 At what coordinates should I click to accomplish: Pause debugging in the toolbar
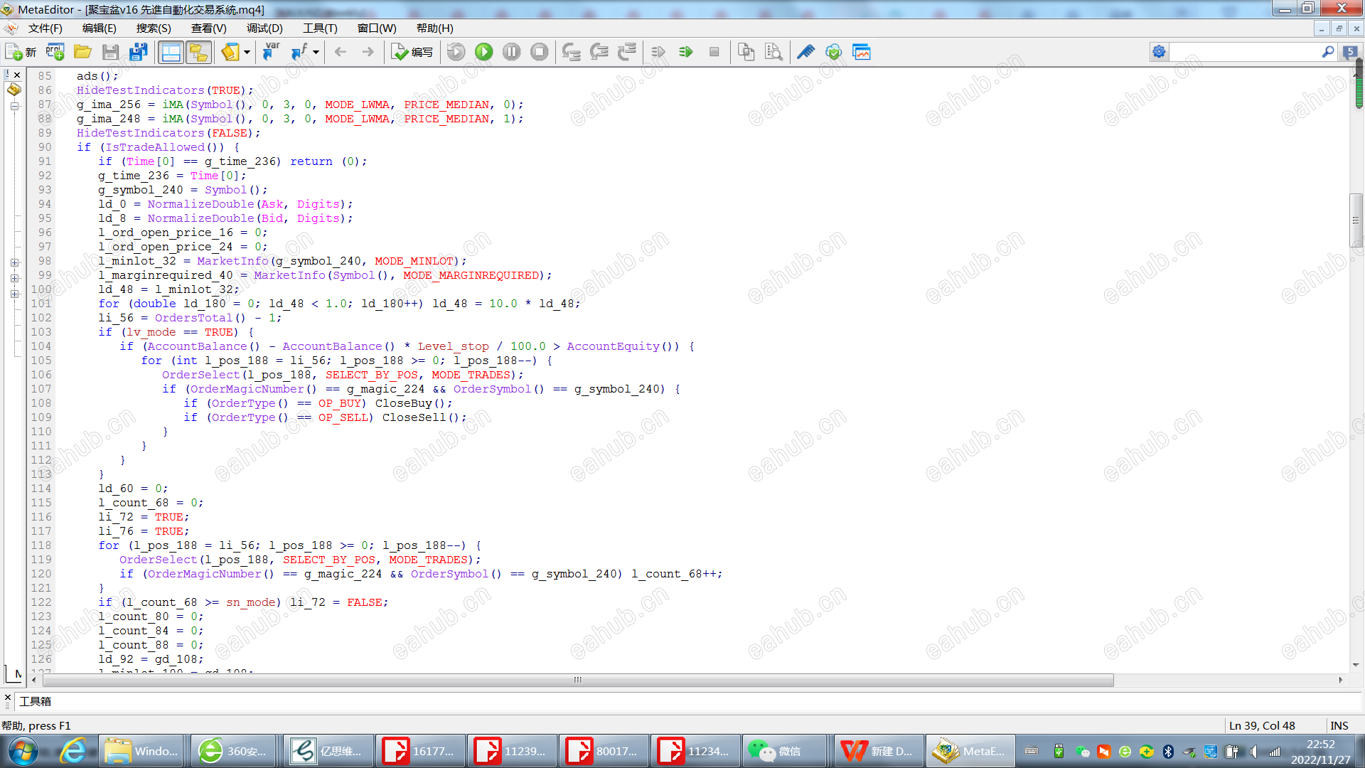(x=511, y=52)
